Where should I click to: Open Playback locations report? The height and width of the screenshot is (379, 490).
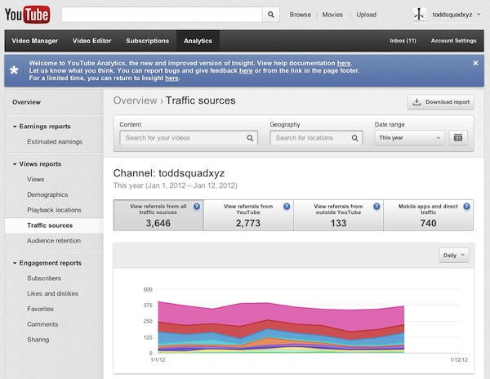point(54,210)
